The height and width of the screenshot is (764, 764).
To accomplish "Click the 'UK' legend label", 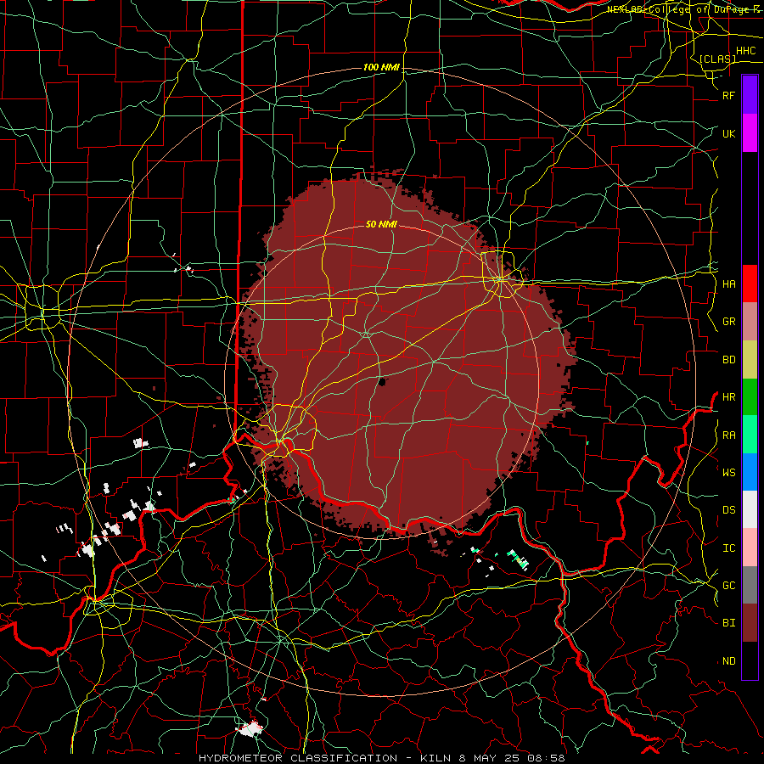I will (x=728, y=133).
